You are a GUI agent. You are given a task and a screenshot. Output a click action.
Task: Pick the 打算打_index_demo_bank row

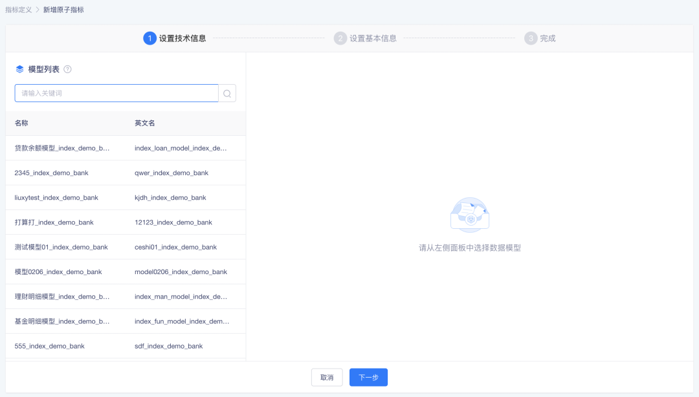(54, 222)
